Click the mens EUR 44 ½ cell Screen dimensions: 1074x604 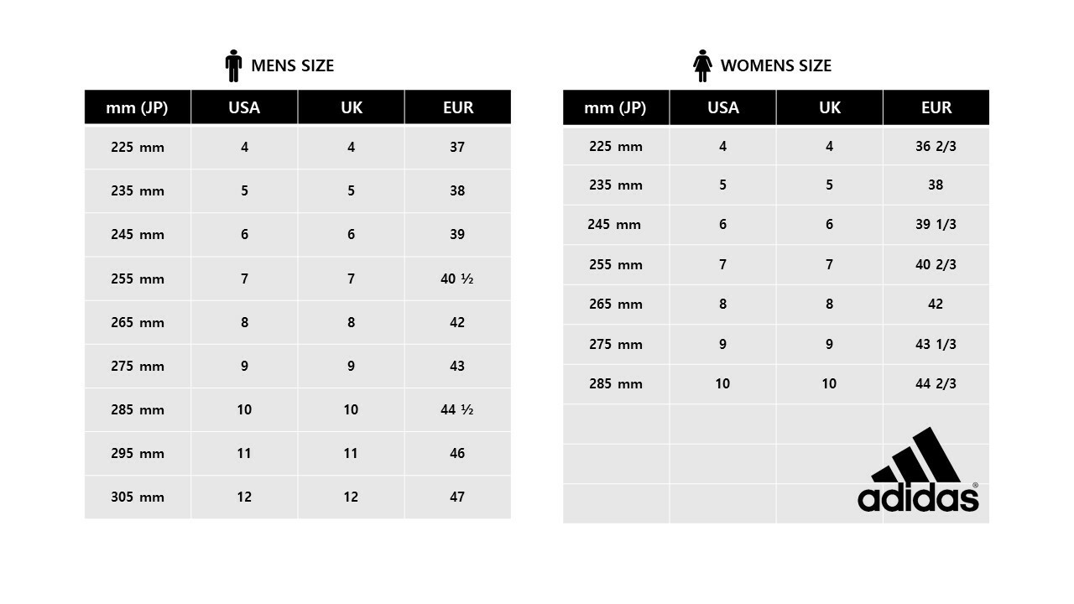[457, 409]
